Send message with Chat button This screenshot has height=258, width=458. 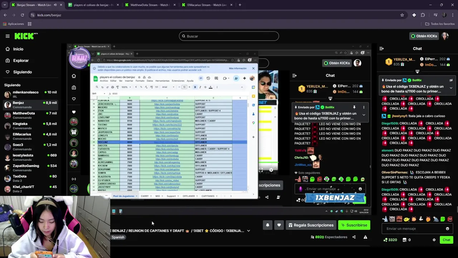pyautogui.click(x=446, y=240)
